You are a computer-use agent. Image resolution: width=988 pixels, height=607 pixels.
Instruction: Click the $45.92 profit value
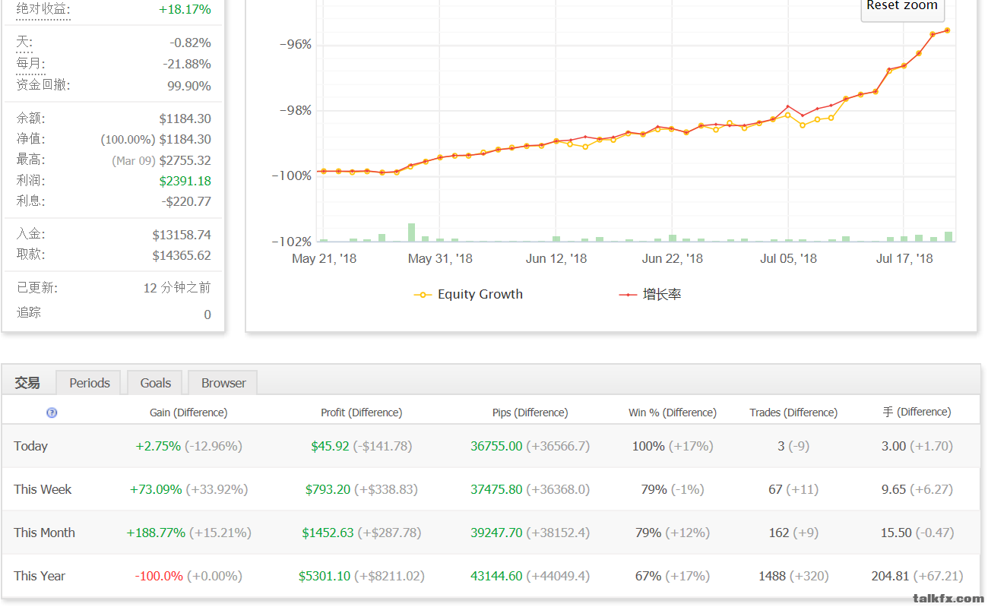click(x=330, y=446)
